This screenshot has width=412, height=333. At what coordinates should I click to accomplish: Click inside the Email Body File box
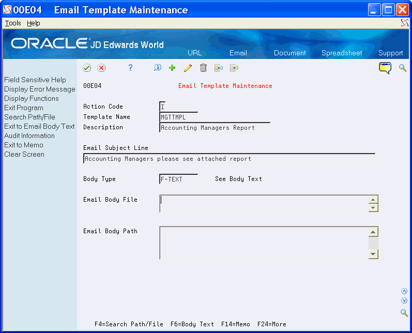tap(264, 203)
